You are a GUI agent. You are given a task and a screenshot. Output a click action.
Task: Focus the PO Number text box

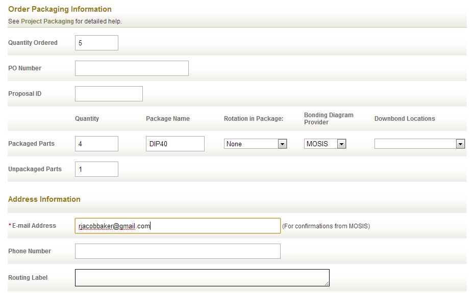point(132,68)
